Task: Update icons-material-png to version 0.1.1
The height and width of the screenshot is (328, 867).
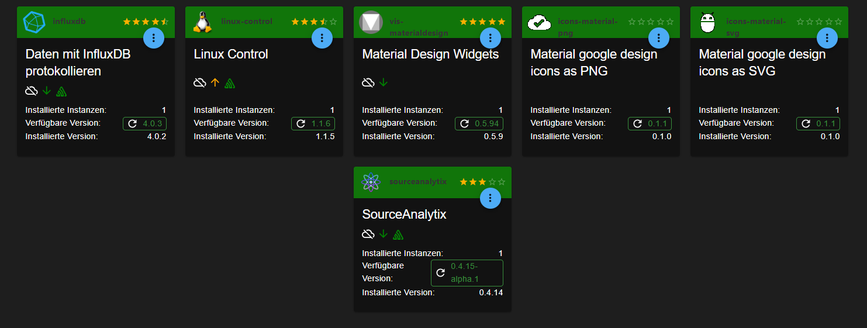Action: [650, 123]
